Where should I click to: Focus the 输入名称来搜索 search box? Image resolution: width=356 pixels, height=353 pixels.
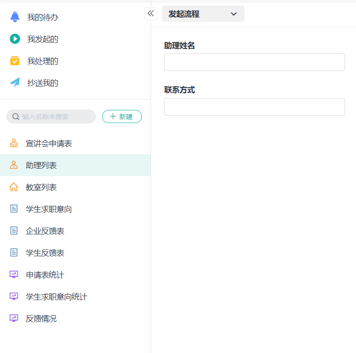coord(55,116)
